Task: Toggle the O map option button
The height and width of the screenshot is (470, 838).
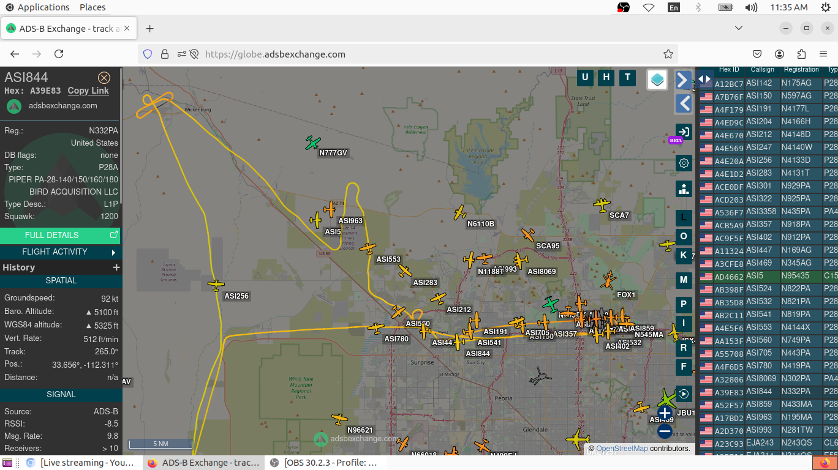Action: pyautogui.click(x=684, y=236)
